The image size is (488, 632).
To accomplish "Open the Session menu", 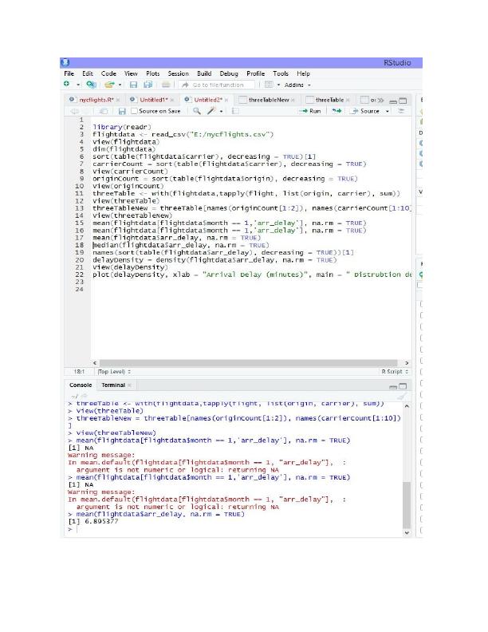I will [x=178, y=73].
